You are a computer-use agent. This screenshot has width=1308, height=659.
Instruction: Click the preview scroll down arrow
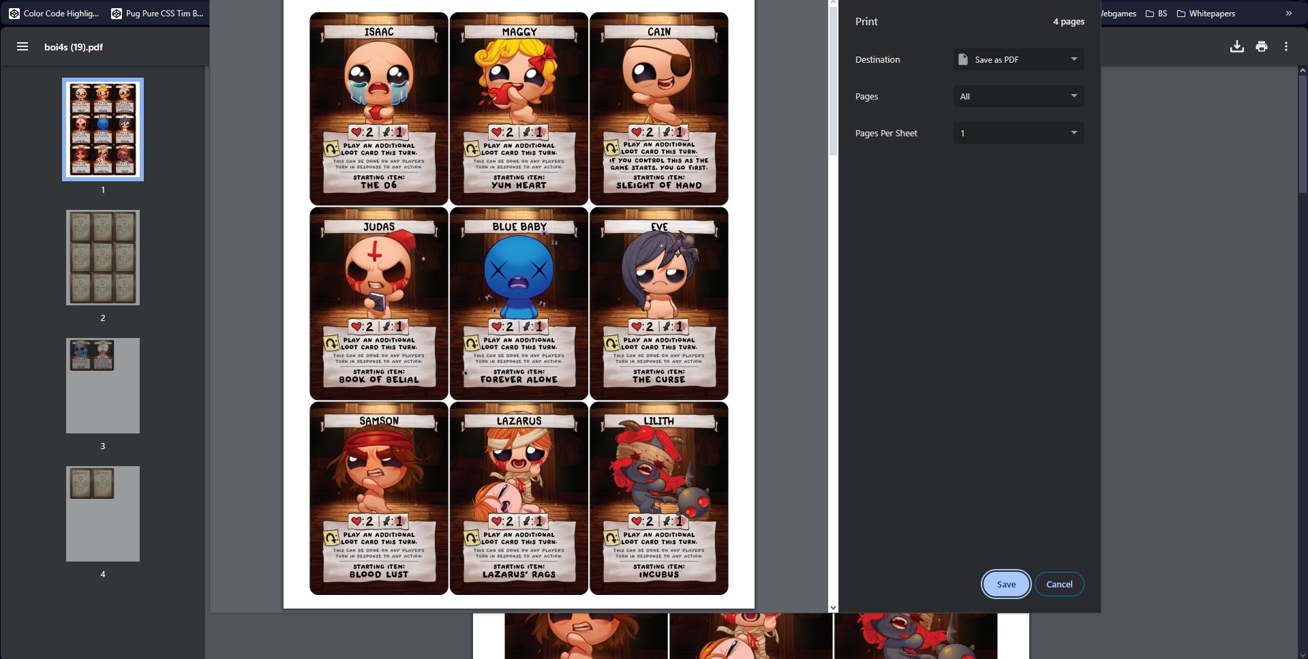[x=833, y=607]
